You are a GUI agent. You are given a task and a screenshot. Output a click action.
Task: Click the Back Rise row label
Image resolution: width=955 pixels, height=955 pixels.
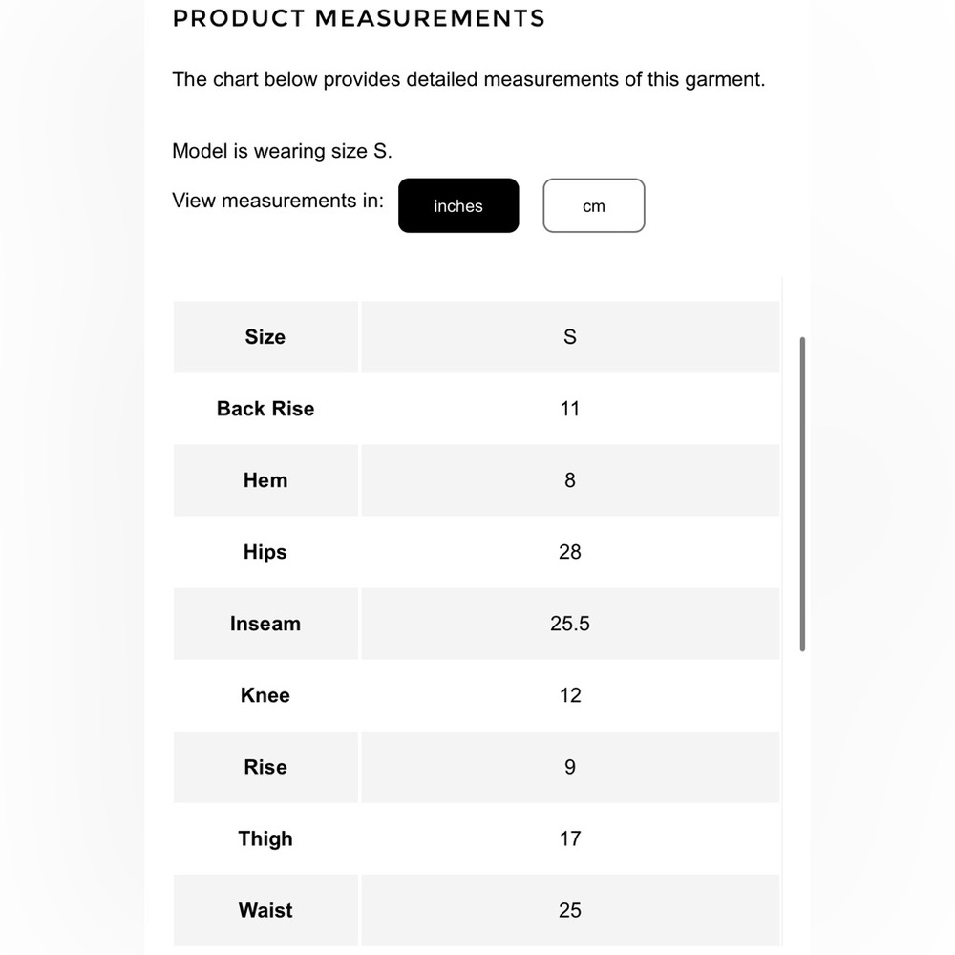[x=265, y=409]
